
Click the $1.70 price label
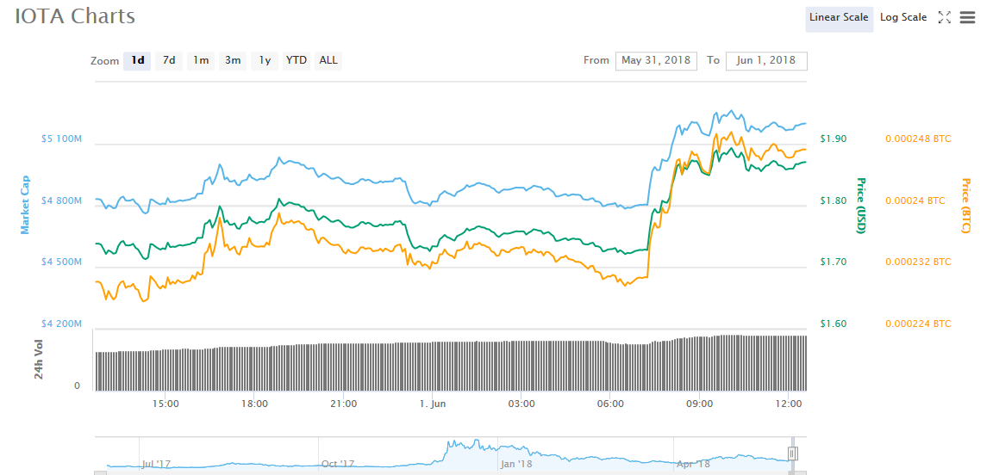(834, 262)
